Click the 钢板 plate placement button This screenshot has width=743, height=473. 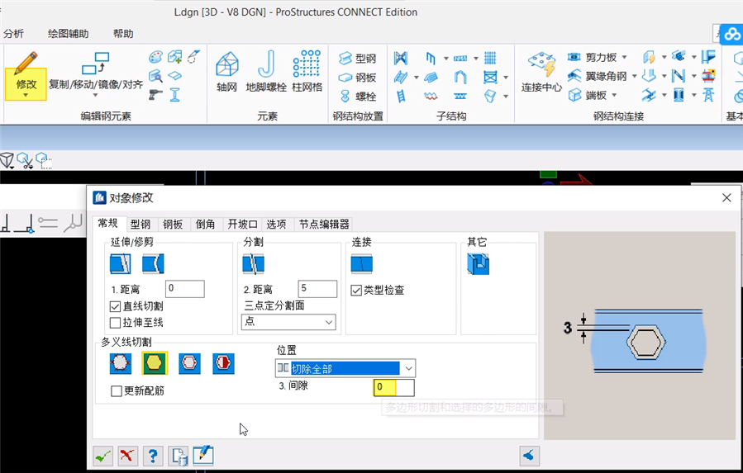[x=358, y=77]
